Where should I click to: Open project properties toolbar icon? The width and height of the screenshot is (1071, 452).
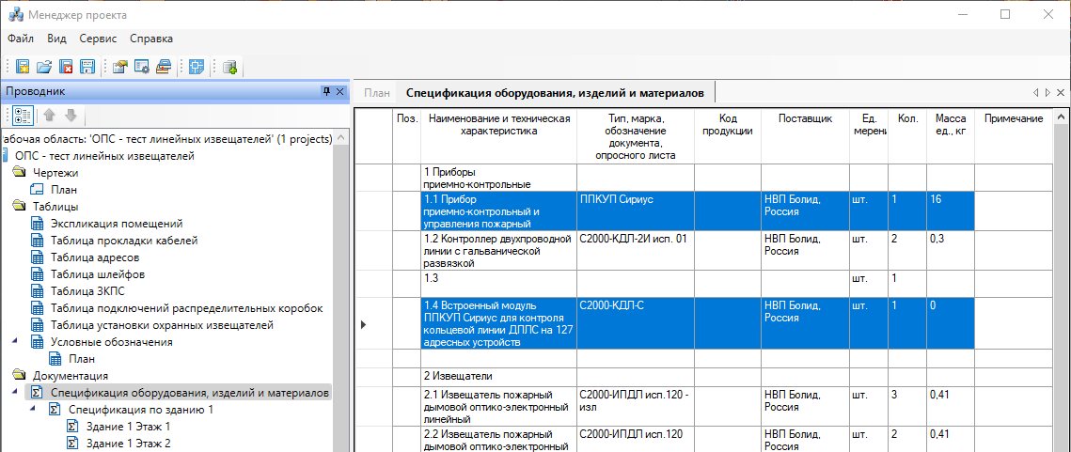[x=120, y=67]
